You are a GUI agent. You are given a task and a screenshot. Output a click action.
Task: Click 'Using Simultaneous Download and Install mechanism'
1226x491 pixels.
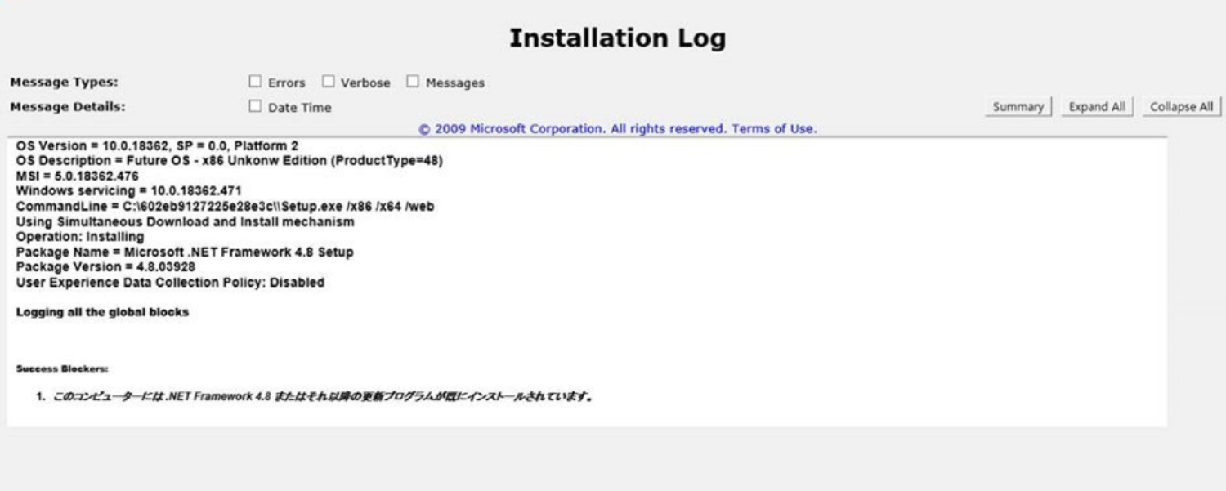pyautogui.click(x=185, y=221)
